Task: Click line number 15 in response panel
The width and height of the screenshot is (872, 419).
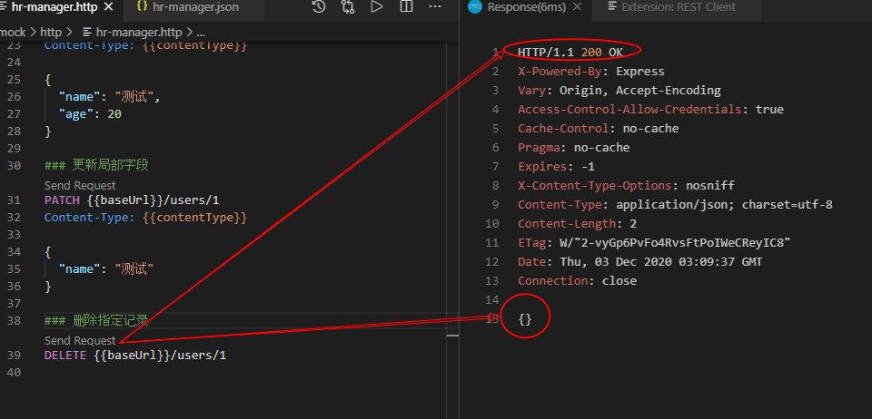Action: 492,318
